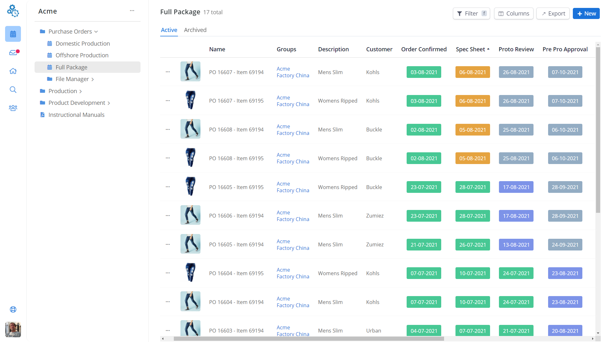609x342 pixels.
Task: Open the Filter button
Action: click(x=471, y=14)
